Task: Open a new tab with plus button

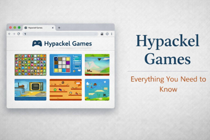Action: (59, 28)
